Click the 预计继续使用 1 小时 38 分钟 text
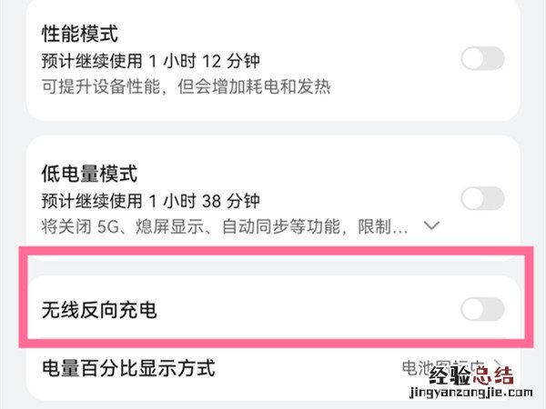The width and height of the screenshot is (546, 409). click(x=151, y=199)
